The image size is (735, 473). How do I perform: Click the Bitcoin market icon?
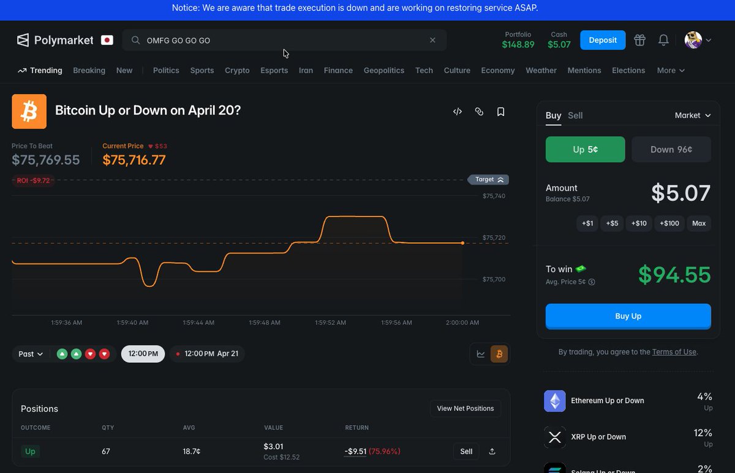click(x=29, y=112)
